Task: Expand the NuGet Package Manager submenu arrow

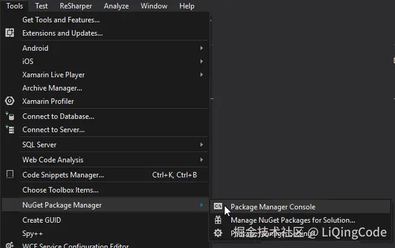Action: (202, 205)
